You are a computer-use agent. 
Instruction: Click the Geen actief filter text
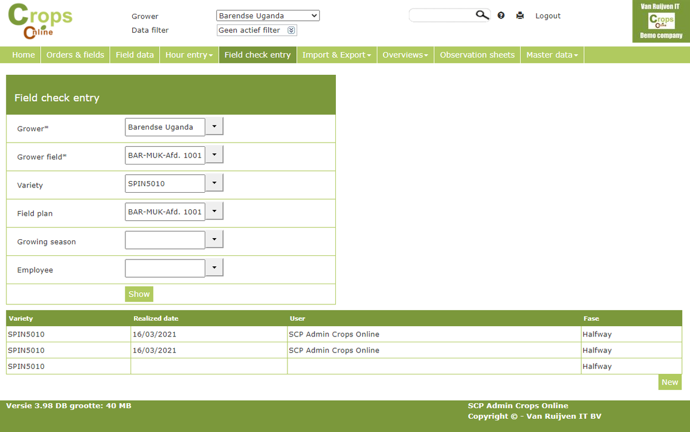pos(250,30)
